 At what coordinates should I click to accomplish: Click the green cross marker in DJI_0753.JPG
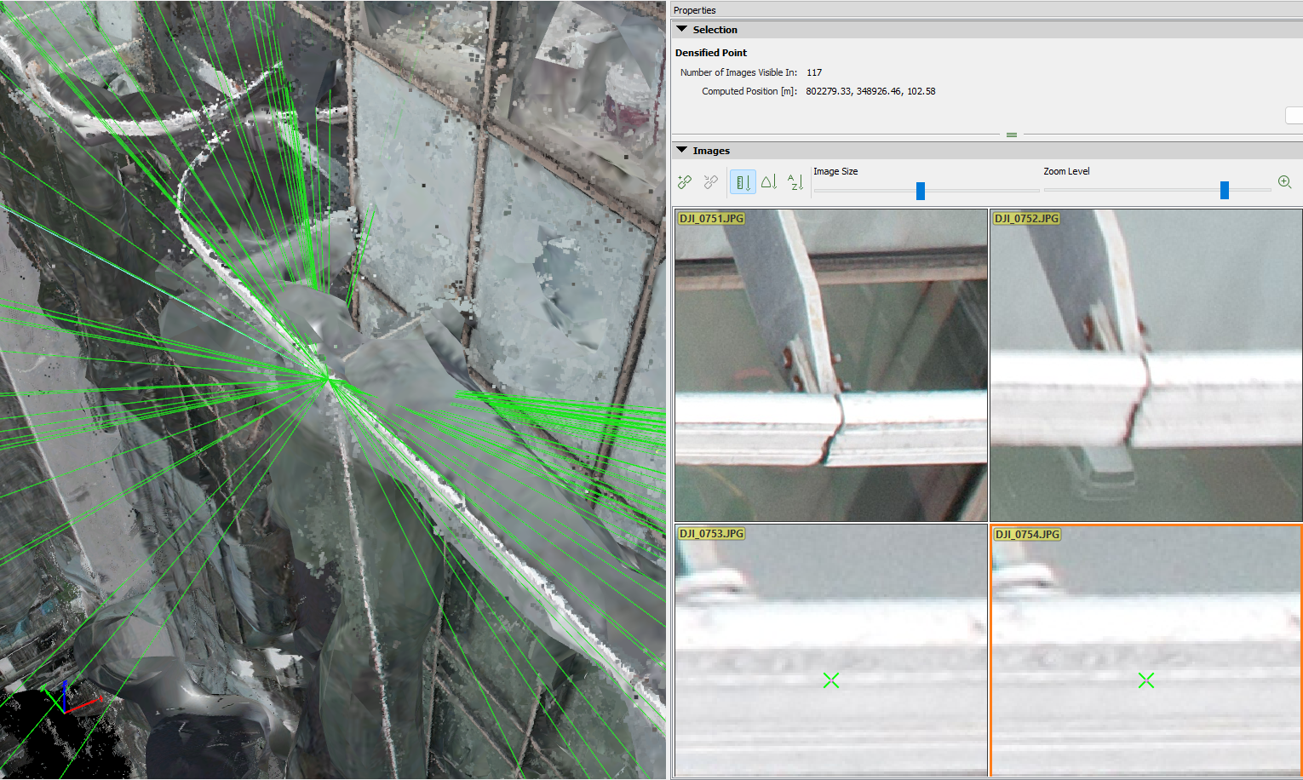(x=831, y=680)
